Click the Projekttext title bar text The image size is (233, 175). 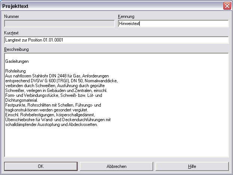pyautogui.click(x=15, y=6)
